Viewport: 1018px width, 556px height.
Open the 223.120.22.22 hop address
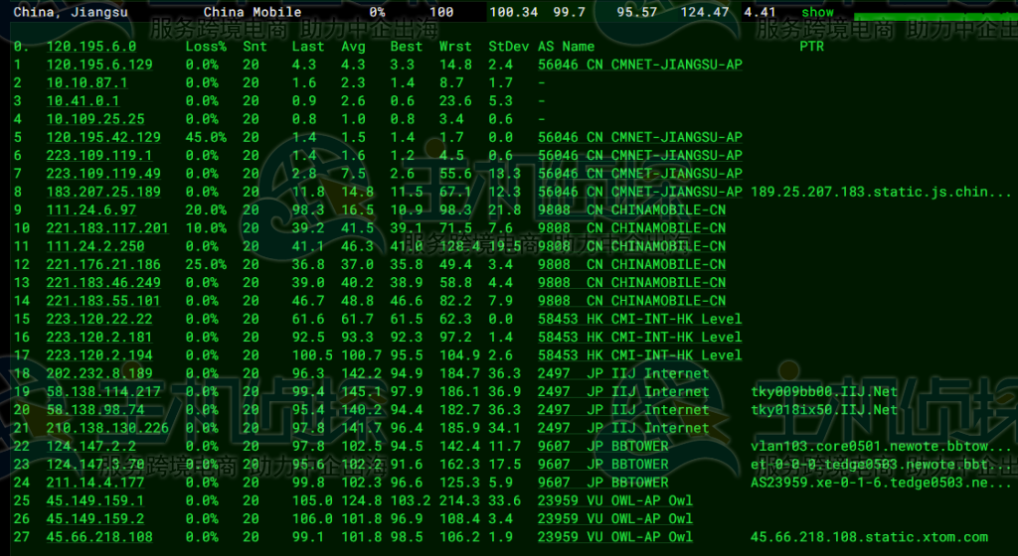[x=99, y=319]
